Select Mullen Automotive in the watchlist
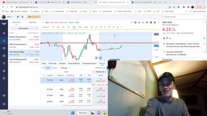This screenshot has height=116, width=207. pyautogui.click(x=24, y=38)
